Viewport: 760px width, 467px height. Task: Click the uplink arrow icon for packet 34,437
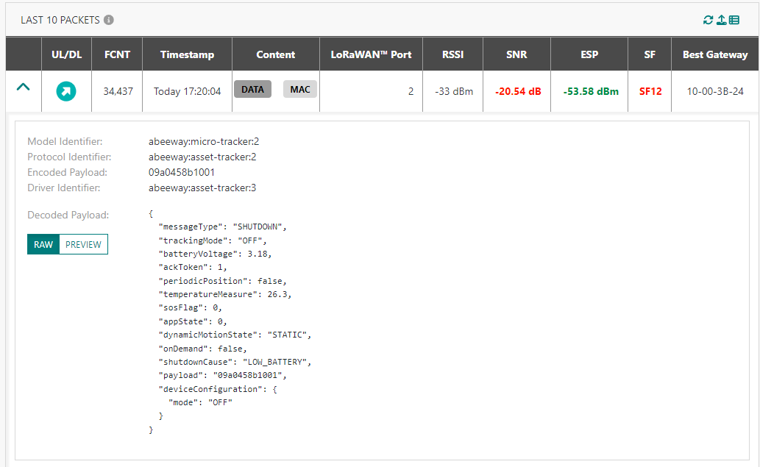(x=66, y=91)
